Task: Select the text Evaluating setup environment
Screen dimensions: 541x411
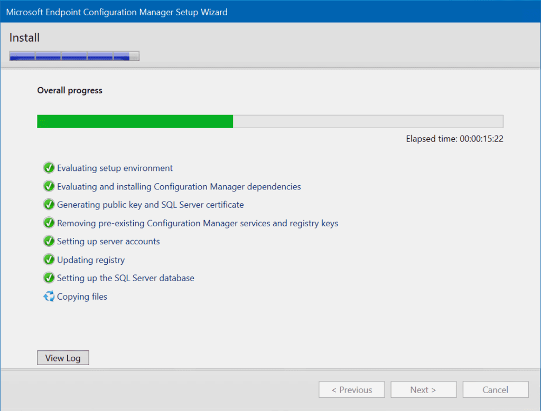Action: [115, 168]
